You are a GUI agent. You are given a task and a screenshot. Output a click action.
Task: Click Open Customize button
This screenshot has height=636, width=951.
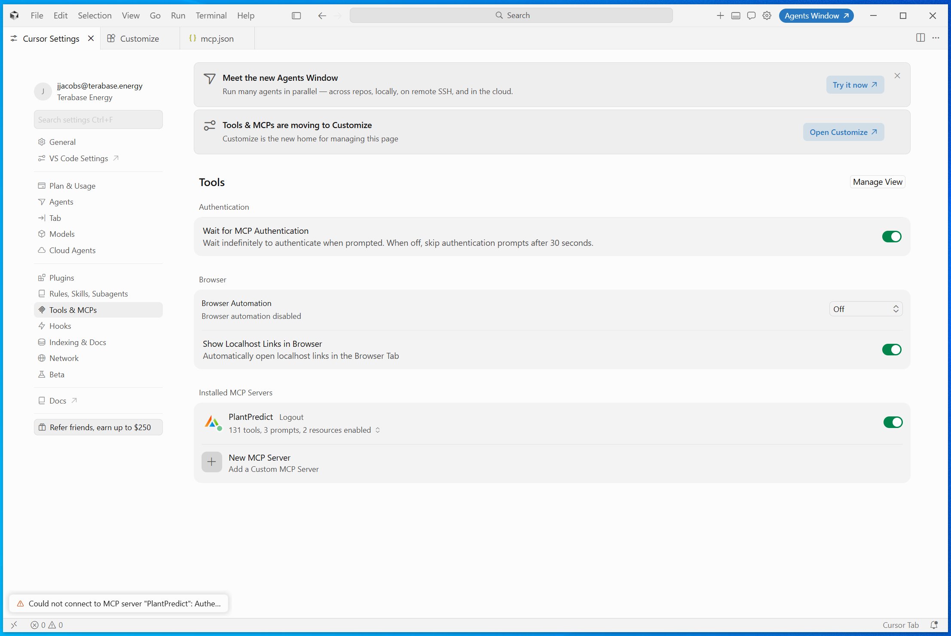[x=843, y=132]
